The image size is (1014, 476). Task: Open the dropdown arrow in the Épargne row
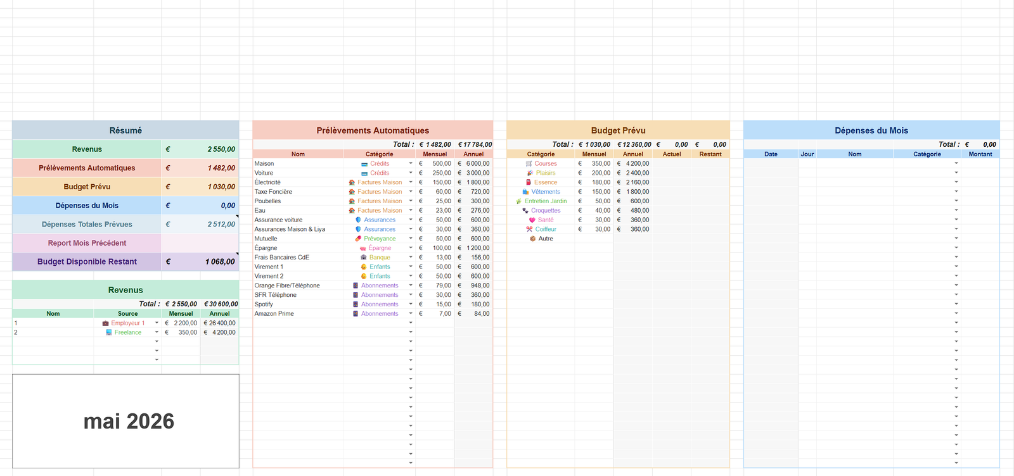coord(411,248)
